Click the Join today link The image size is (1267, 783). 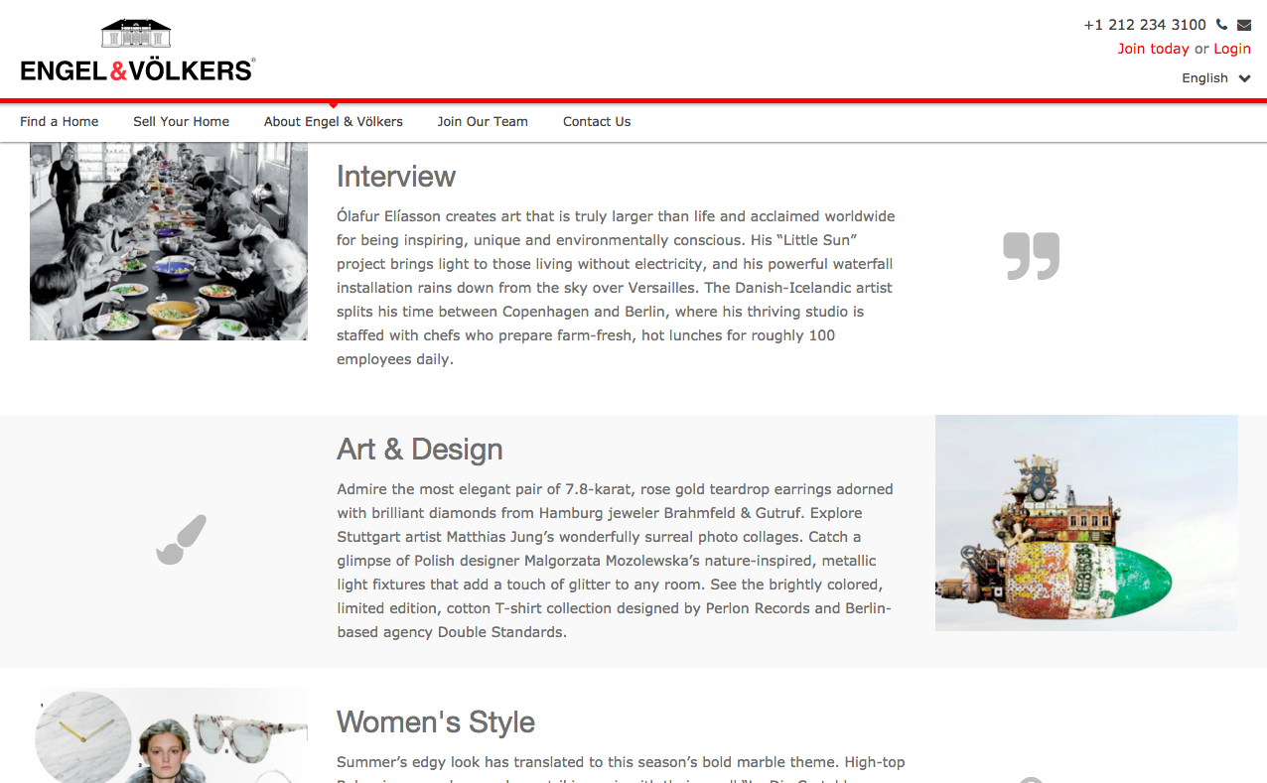1153,49
